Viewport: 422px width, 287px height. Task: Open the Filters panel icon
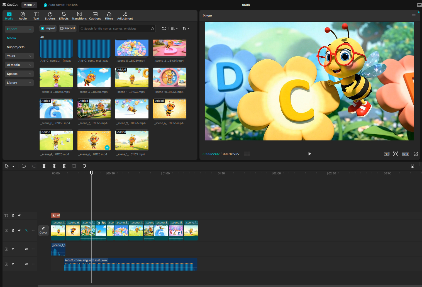click(109, 16)
